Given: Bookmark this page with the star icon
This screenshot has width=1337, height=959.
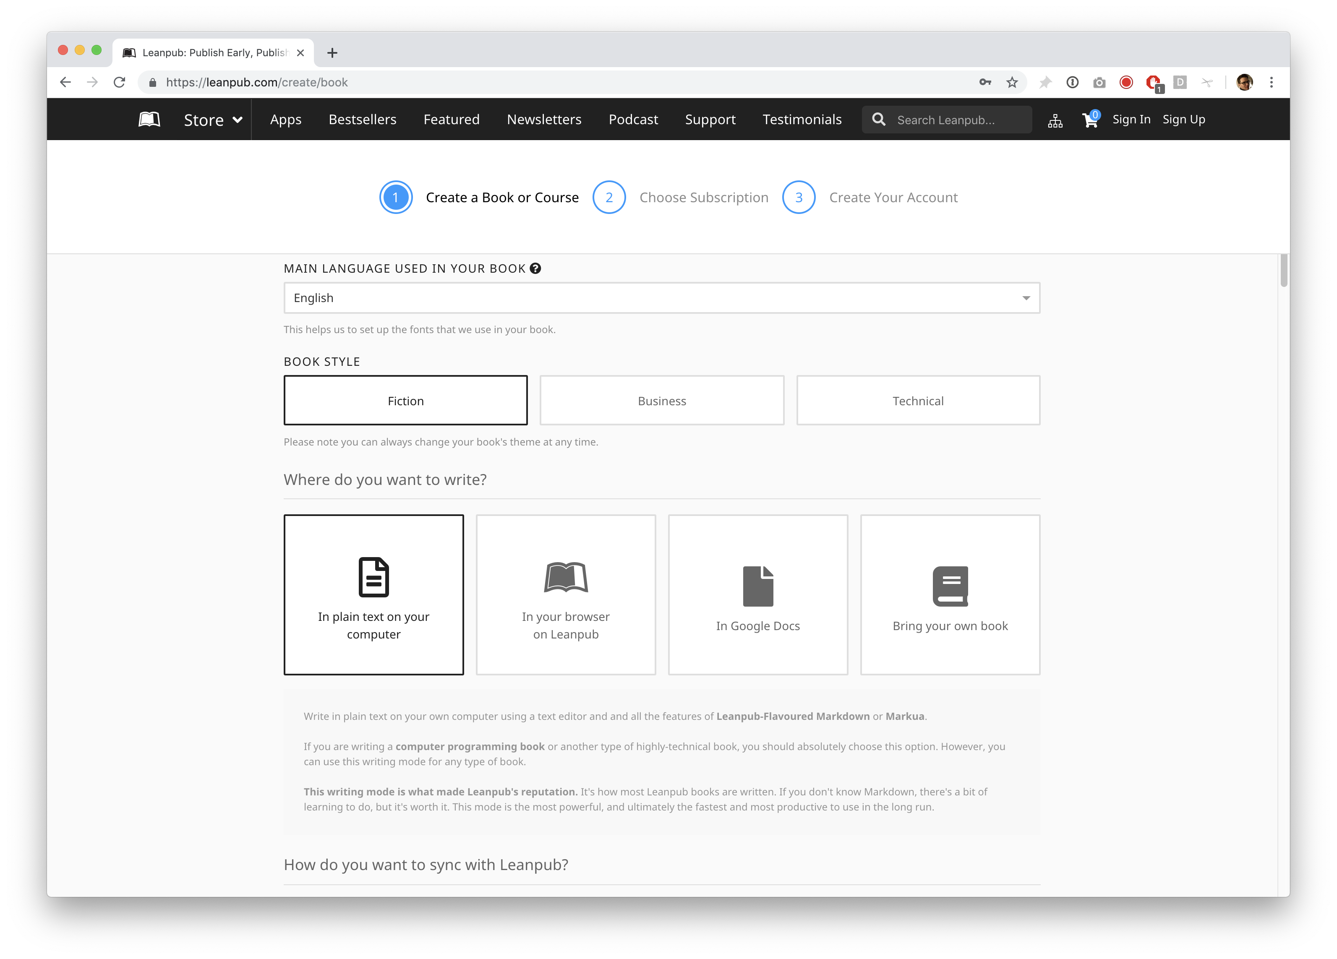Looking at the screenshot, I should pyautogui.click(x=1012, y=83).
